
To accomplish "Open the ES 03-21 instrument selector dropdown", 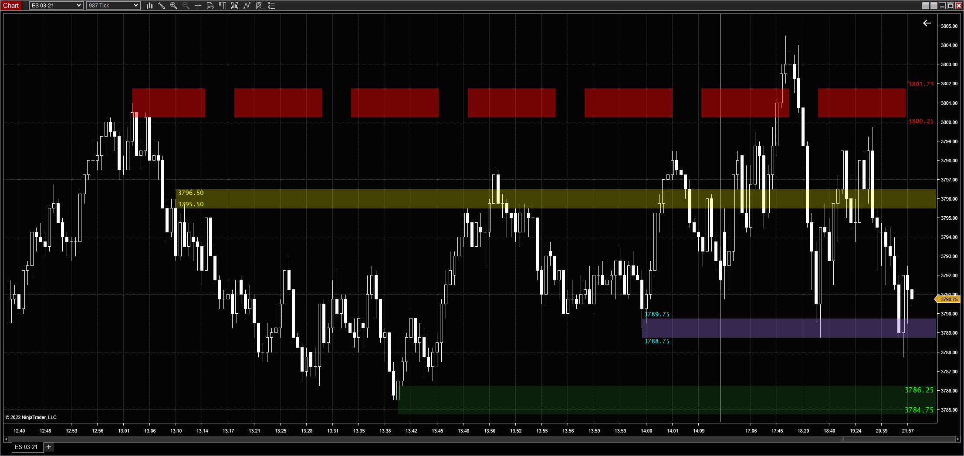I will [56, 6].
